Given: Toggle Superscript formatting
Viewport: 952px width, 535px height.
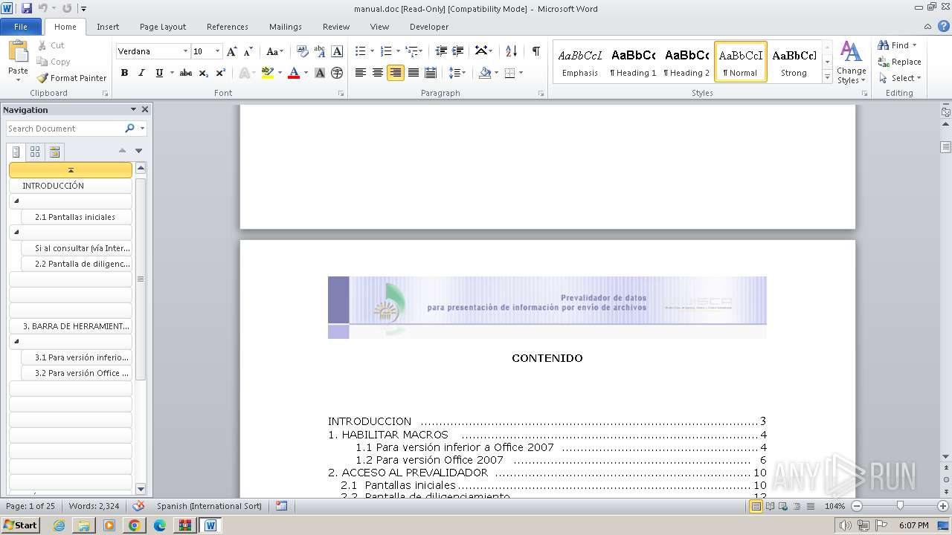Looking at the screenshot, I should pyautogui.click(x=221, y=73).
